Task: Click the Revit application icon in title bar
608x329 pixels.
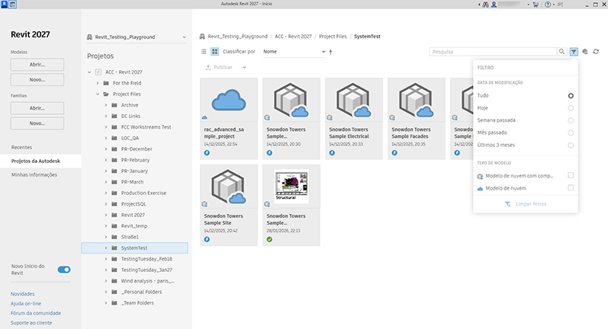Action: pos(5,5)
